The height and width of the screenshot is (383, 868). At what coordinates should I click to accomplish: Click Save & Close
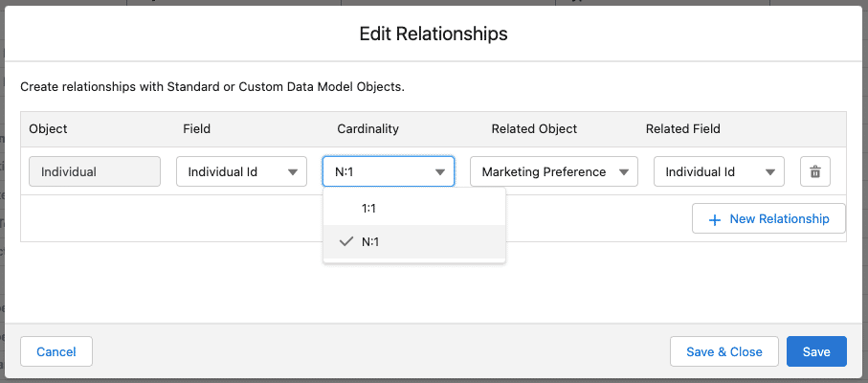point(724,351)
